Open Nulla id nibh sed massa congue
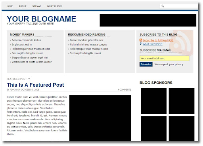The image size is (203, 146). click(x=88, y=44)
